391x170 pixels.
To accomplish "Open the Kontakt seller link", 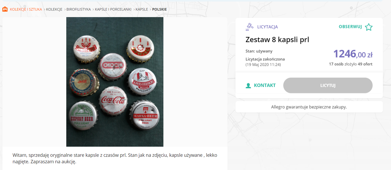I will coord(265,85).
